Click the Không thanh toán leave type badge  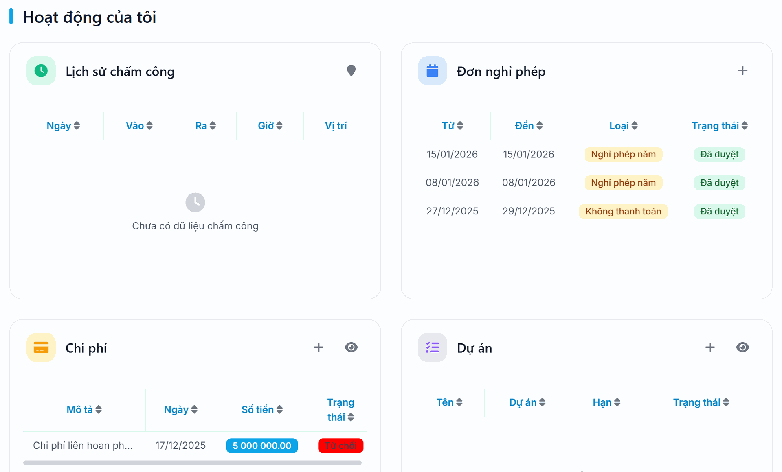point(623,212)
